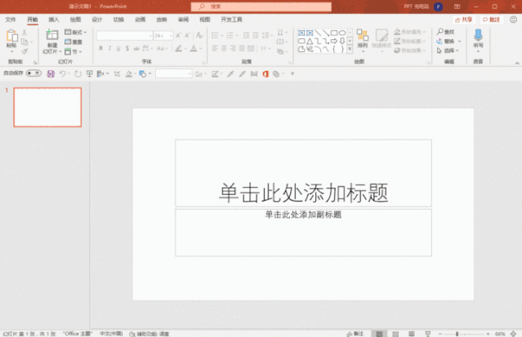The image size is (522, 337).
Task: Click the Font Color A swatch
Action: 194,49
